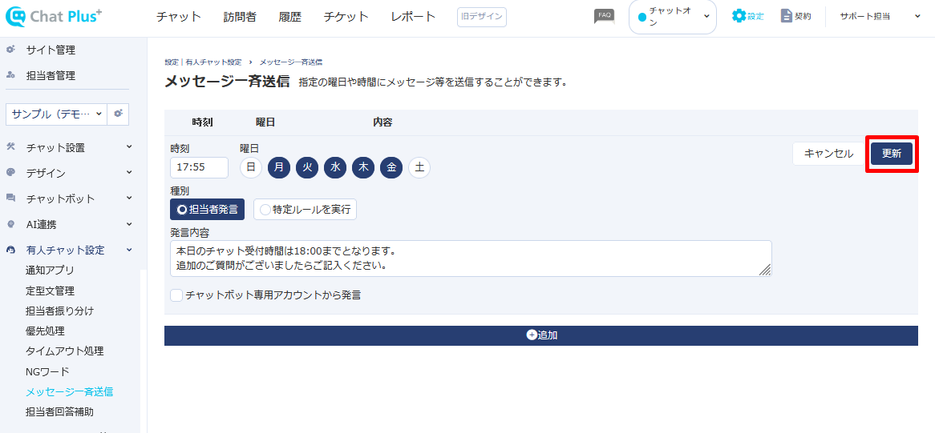Open the チャット top menu

pyautogui.click(x=179, y=17)
